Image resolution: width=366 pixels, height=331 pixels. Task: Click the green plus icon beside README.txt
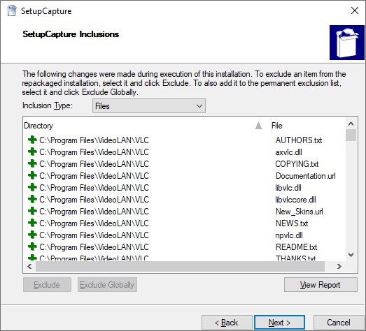tap(32, 247)
